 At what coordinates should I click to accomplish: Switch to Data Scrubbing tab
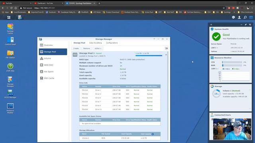coord(96,43)
